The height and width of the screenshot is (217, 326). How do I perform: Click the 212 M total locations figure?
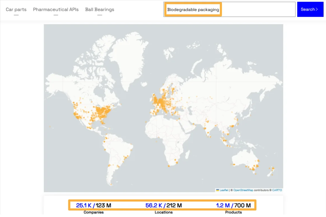click(174, 205)
